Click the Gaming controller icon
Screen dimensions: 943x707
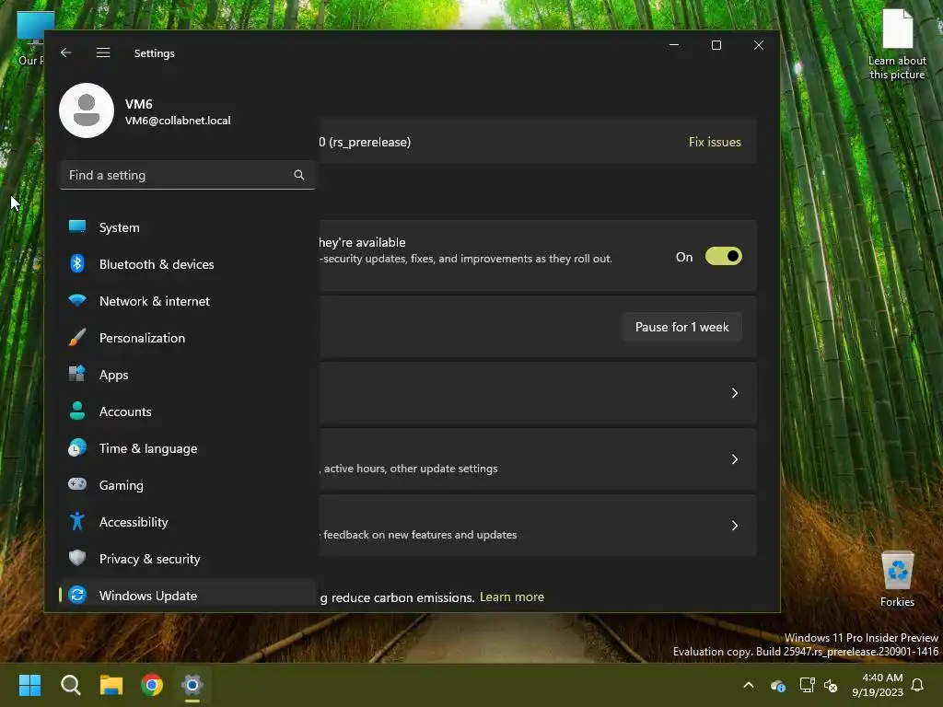77,484
